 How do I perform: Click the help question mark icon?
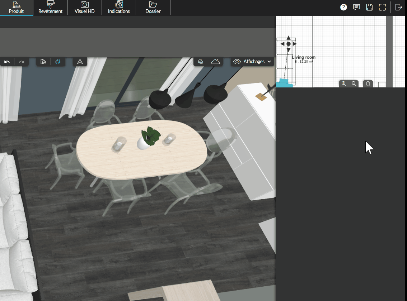(343, 7)
